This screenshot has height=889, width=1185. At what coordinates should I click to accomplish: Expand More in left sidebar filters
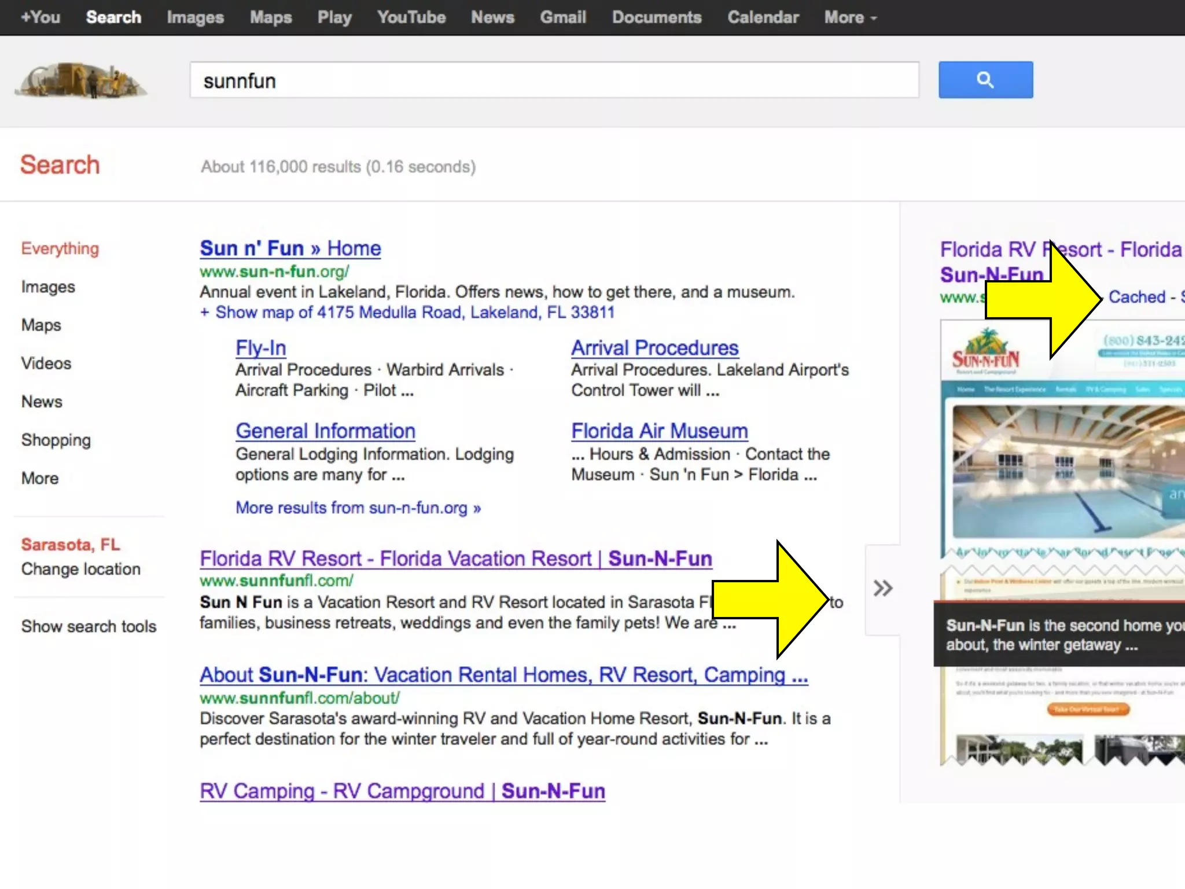point(40,478)
